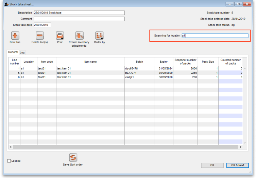Image resolution: width=256 pixels, height=178 pixels.
Task: Click the app icon in title bar
Action: 6,4
